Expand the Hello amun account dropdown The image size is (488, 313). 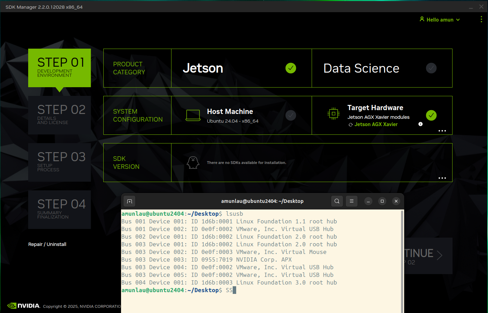tap(458, 20)
